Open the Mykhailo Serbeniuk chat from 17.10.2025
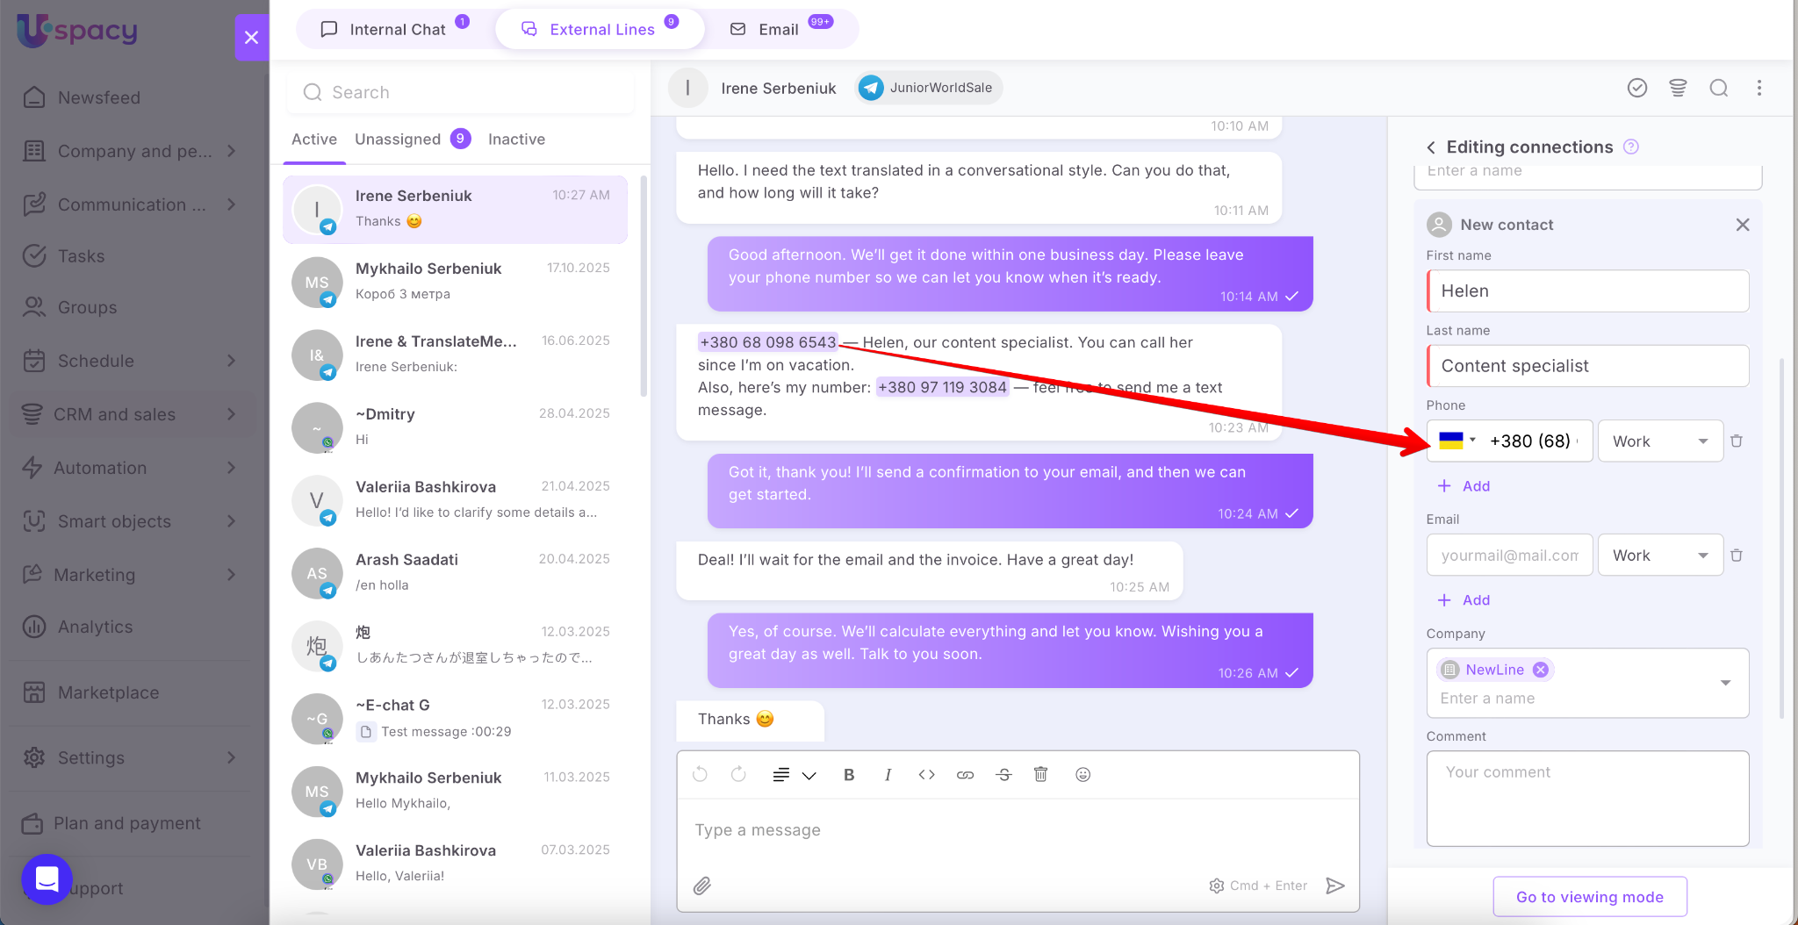Screen dimensions: 1798x925 click(x=455, y=281)
